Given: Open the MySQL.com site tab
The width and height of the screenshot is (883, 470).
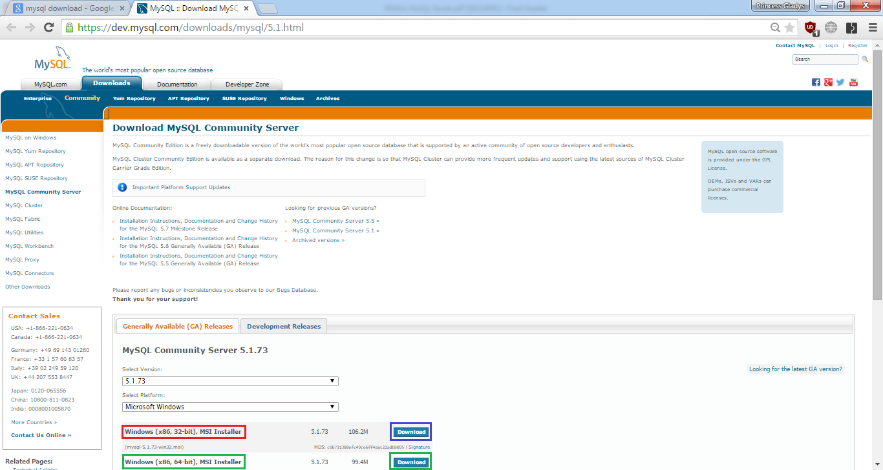Looking at the screenshot, I should (50, 85).
